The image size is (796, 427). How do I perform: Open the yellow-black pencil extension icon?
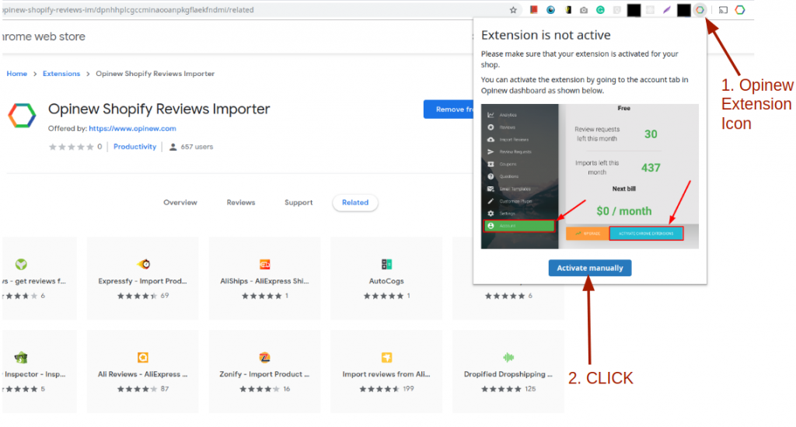click(x=568, y=9)
